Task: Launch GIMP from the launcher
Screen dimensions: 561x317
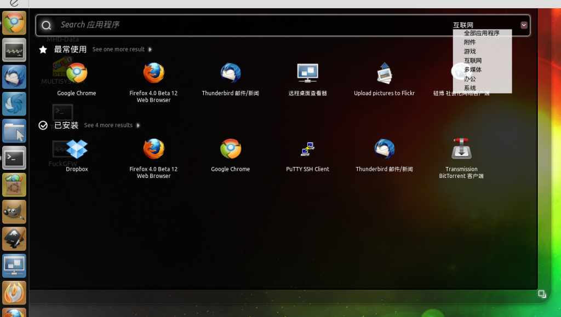Action: [14, 212]
